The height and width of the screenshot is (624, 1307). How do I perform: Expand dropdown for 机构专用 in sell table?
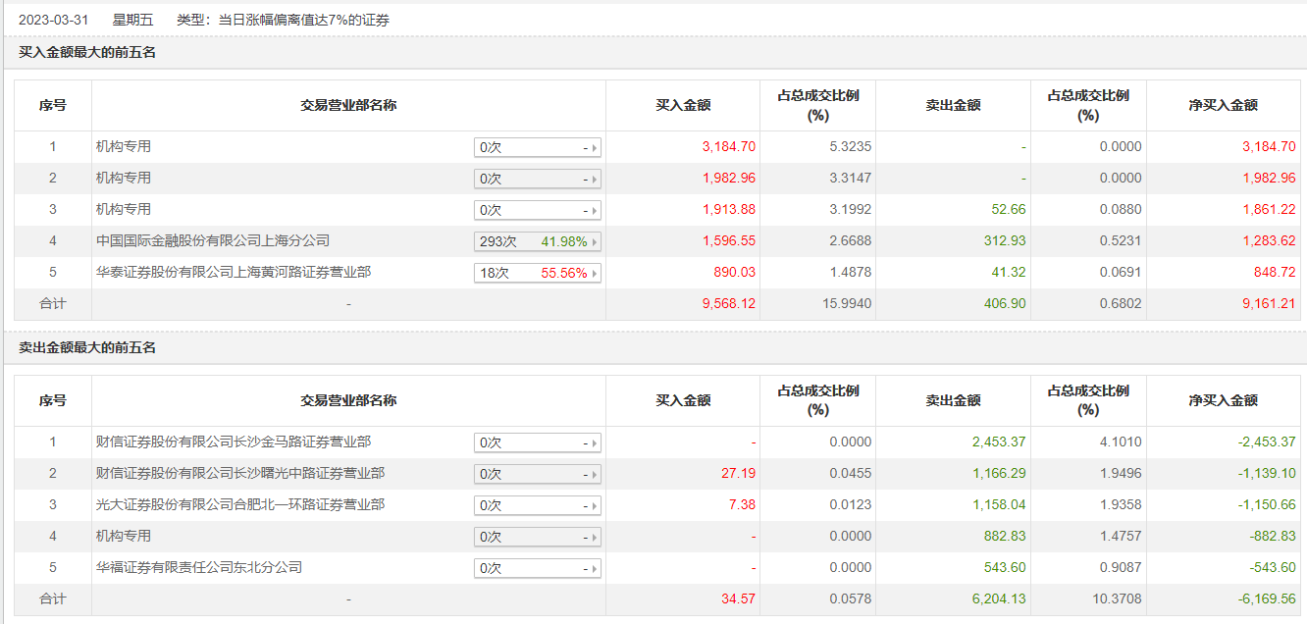537,537
